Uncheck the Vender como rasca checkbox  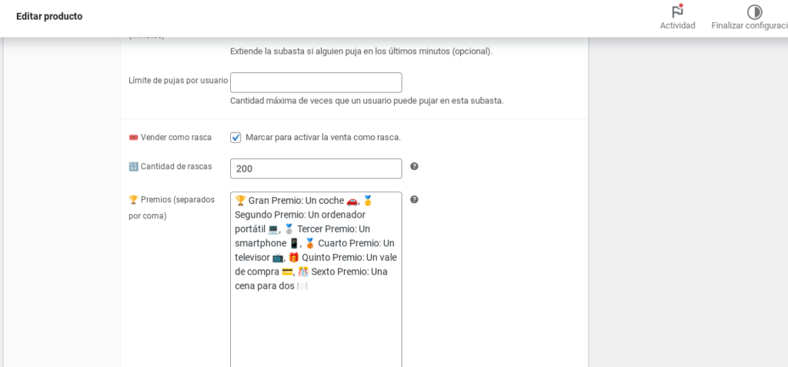(235, 138)
